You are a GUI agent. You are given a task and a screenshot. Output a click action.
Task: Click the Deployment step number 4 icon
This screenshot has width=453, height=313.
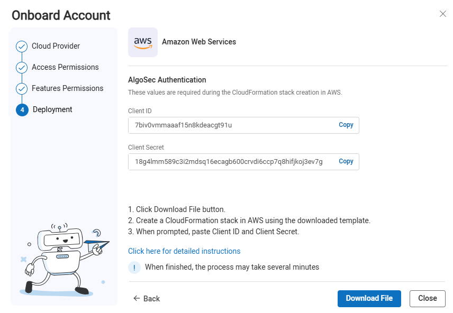22,110
